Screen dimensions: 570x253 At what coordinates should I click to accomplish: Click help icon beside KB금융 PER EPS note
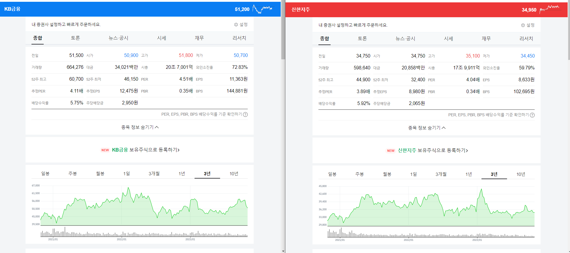pos(245,114)
